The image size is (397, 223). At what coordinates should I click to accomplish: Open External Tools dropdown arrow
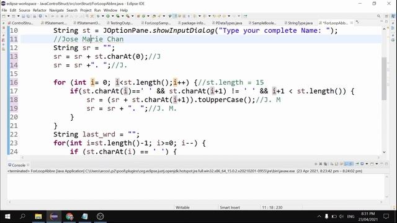[132, 16]
